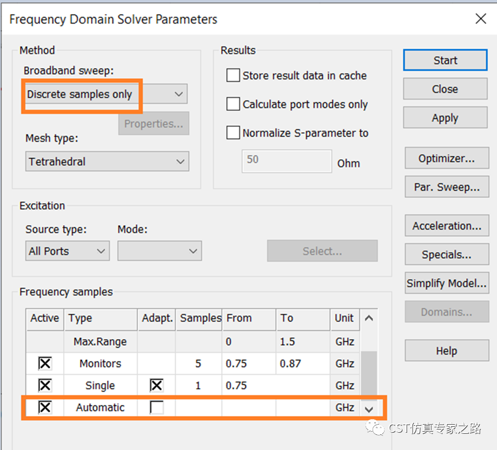Disable Adapt. for the Single row
The width and height of the screenshot is (497, 450).
[x=156, y=386]
